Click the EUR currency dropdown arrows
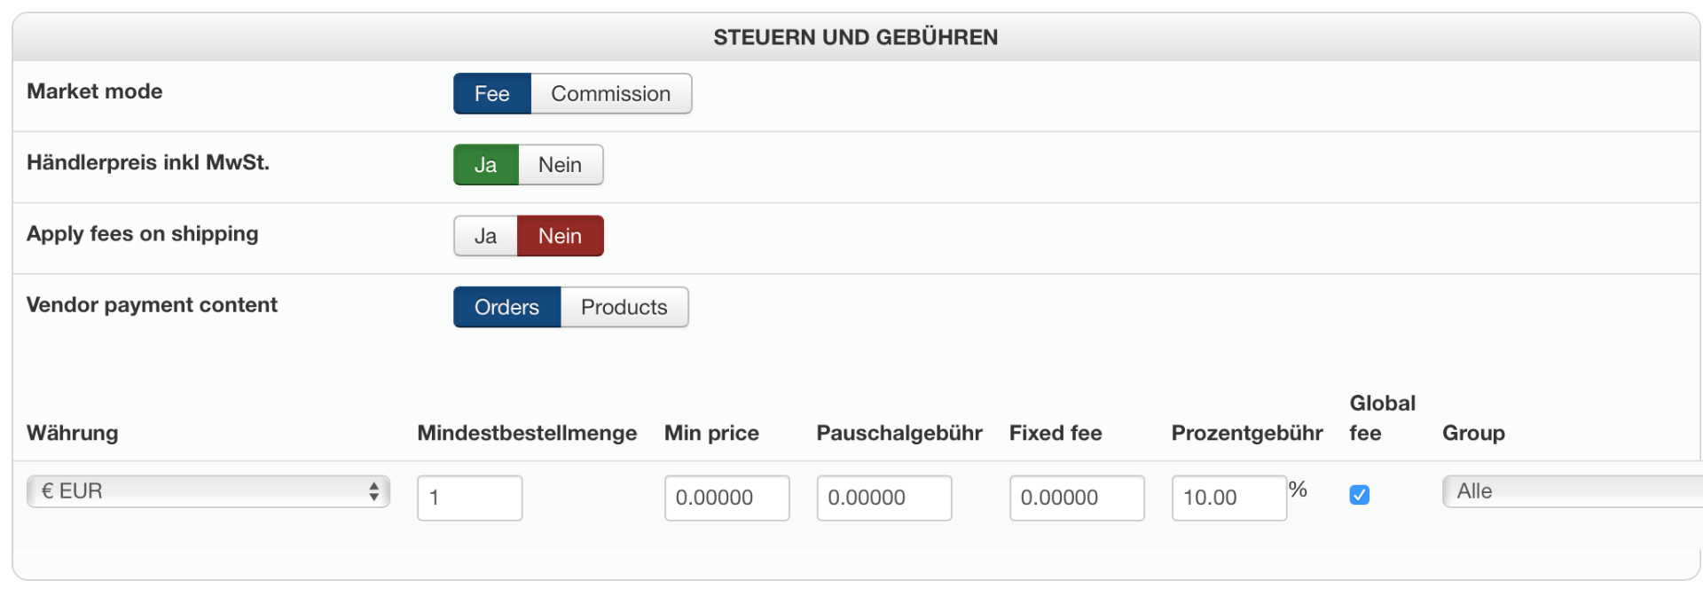 (x=374, y=491)
